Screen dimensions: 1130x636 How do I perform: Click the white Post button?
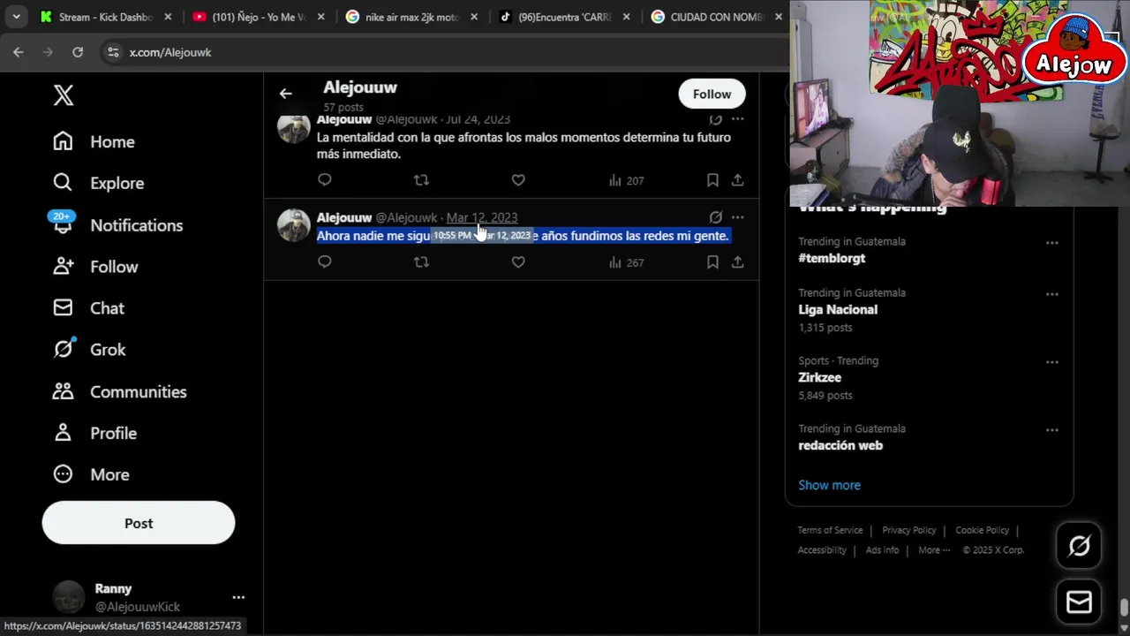pos(139,523)
